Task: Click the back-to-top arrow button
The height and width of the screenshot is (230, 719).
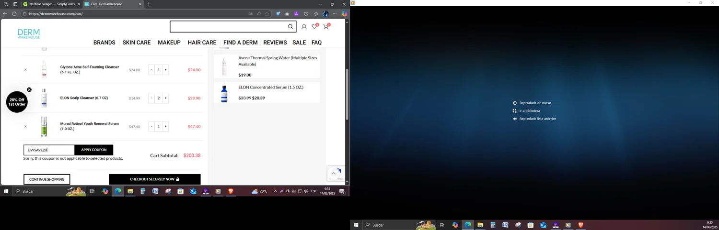Action: (334, 174)
